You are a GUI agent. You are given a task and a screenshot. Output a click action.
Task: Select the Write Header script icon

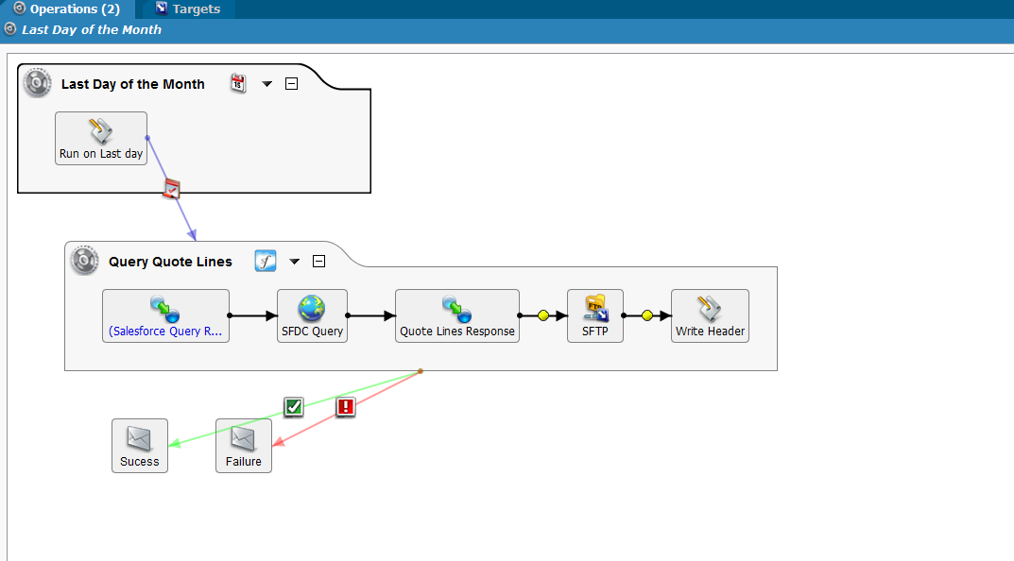710,309
